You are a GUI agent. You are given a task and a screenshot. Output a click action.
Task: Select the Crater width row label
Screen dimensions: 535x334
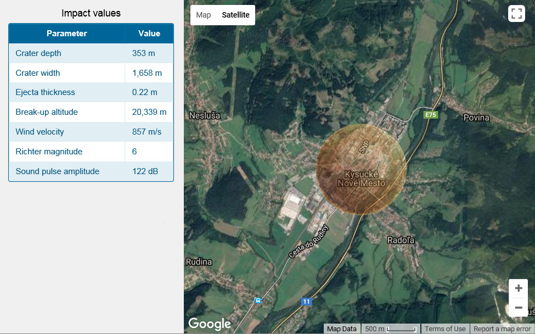[x=37, y=73]
